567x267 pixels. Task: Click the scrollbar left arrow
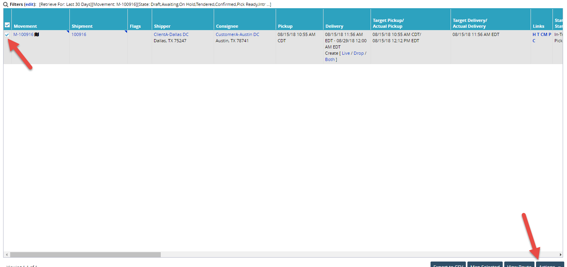point(7,254)
